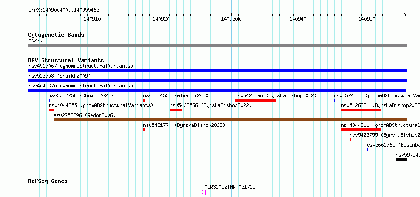
Task: Open the nsv597543 variant label
Action: click(x=408, y=155)
